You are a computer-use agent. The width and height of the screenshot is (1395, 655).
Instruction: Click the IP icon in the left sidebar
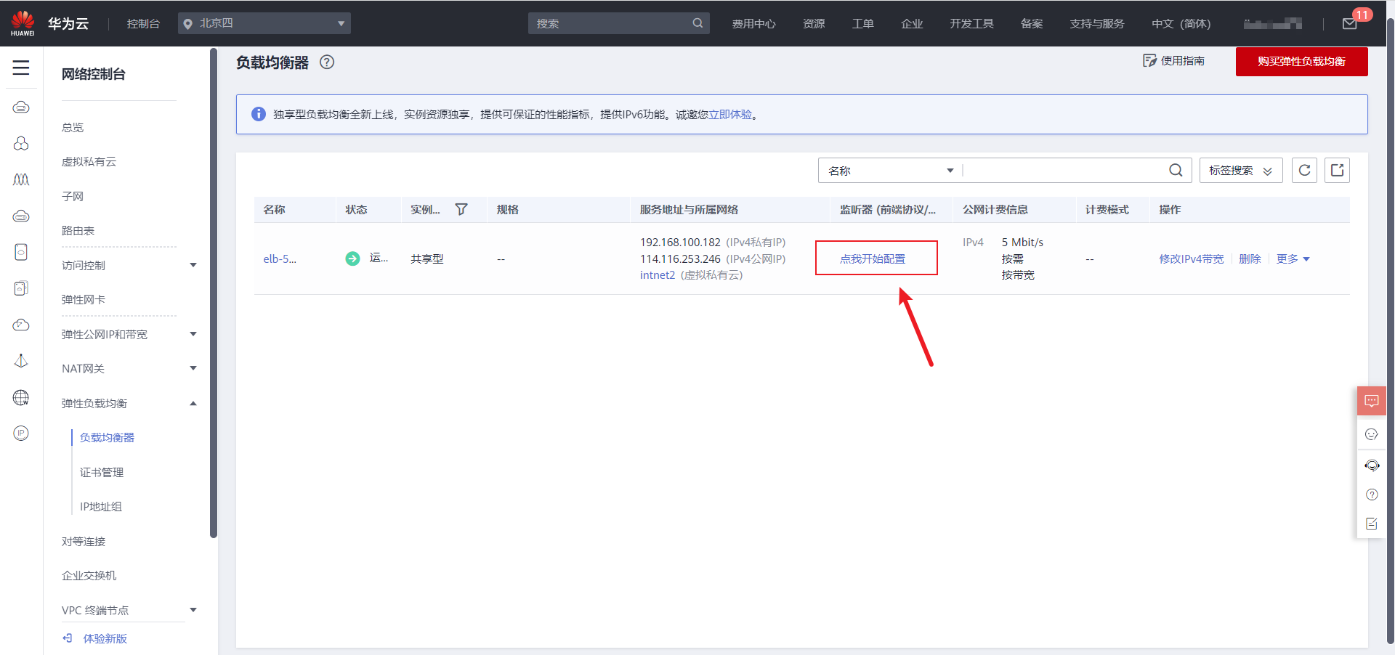click(21, 434)
